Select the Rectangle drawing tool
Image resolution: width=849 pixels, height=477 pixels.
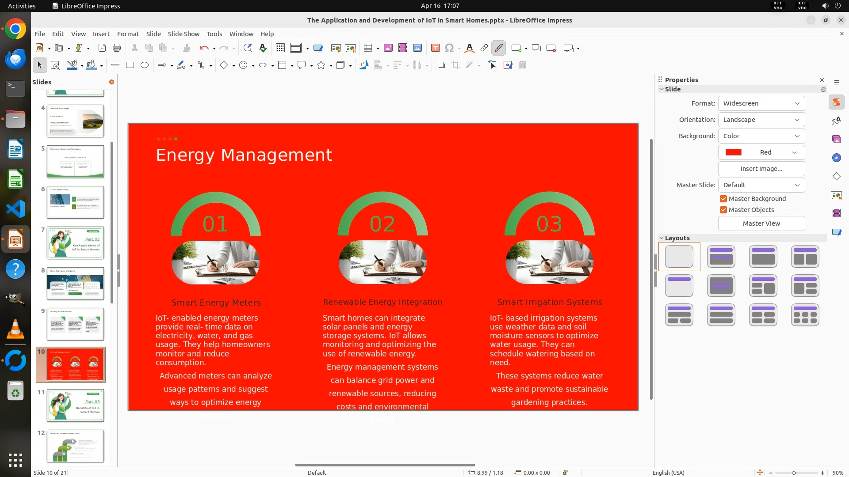(130, 65)
